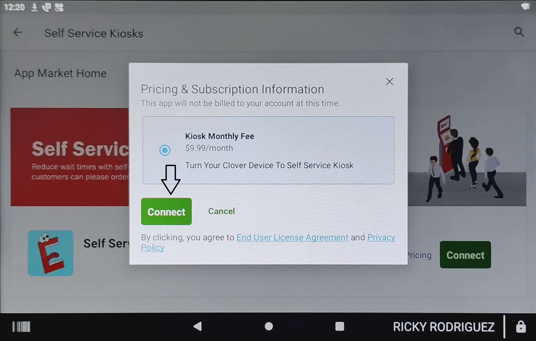Tap the barcode scanner icon in the bottom bar
Screen dimensions: 536x341
tap(21, 327)
